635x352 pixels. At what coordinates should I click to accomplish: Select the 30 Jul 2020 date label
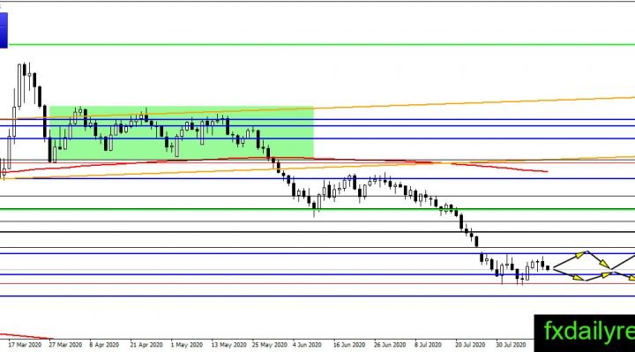(511, 345)
